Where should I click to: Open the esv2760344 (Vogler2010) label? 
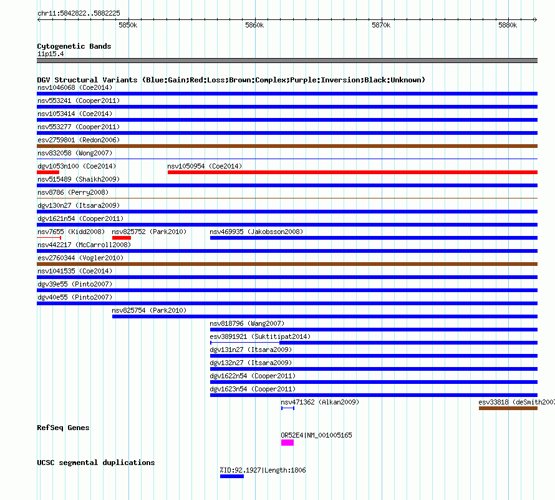[80, 258]
